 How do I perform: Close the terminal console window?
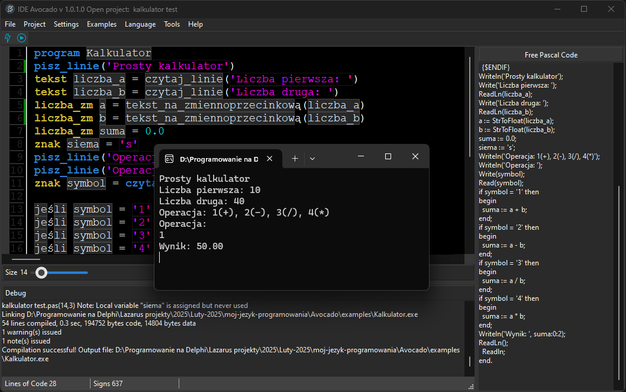(x=415, y=157)
